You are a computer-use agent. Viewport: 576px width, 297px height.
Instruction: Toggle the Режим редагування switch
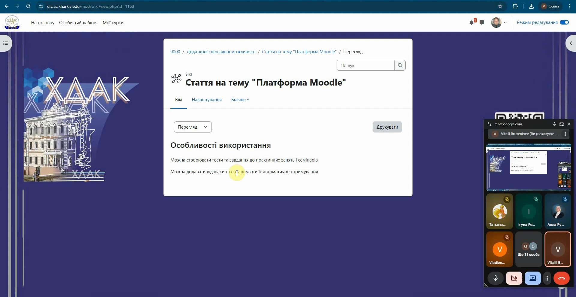(x=564, y=22)
